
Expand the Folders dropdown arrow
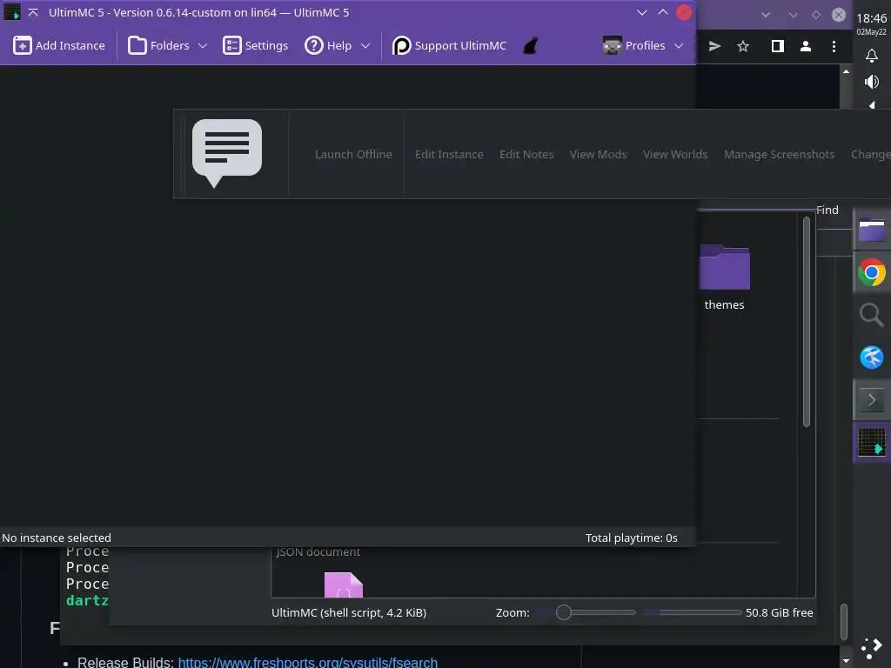point(203,46)
